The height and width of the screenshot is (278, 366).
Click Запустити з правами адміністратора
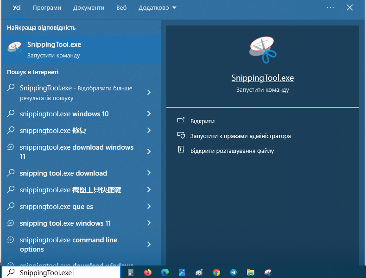coord(240,136)
